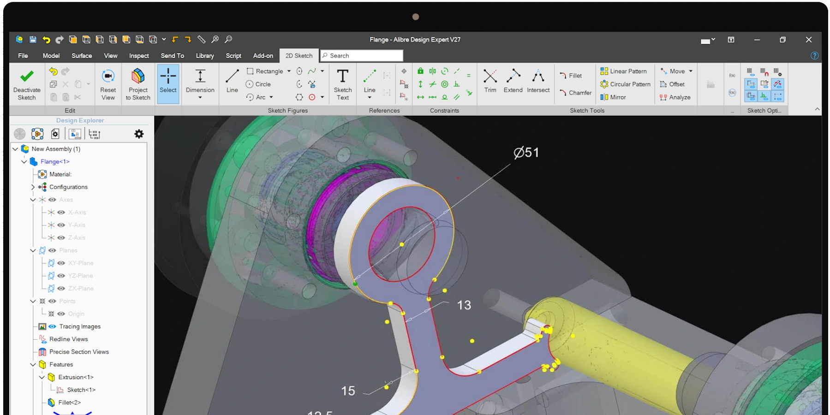Viewport: 830px width, 415px height.
Task: Toggle visibility of X-Axis
Action: coord(61,212)
